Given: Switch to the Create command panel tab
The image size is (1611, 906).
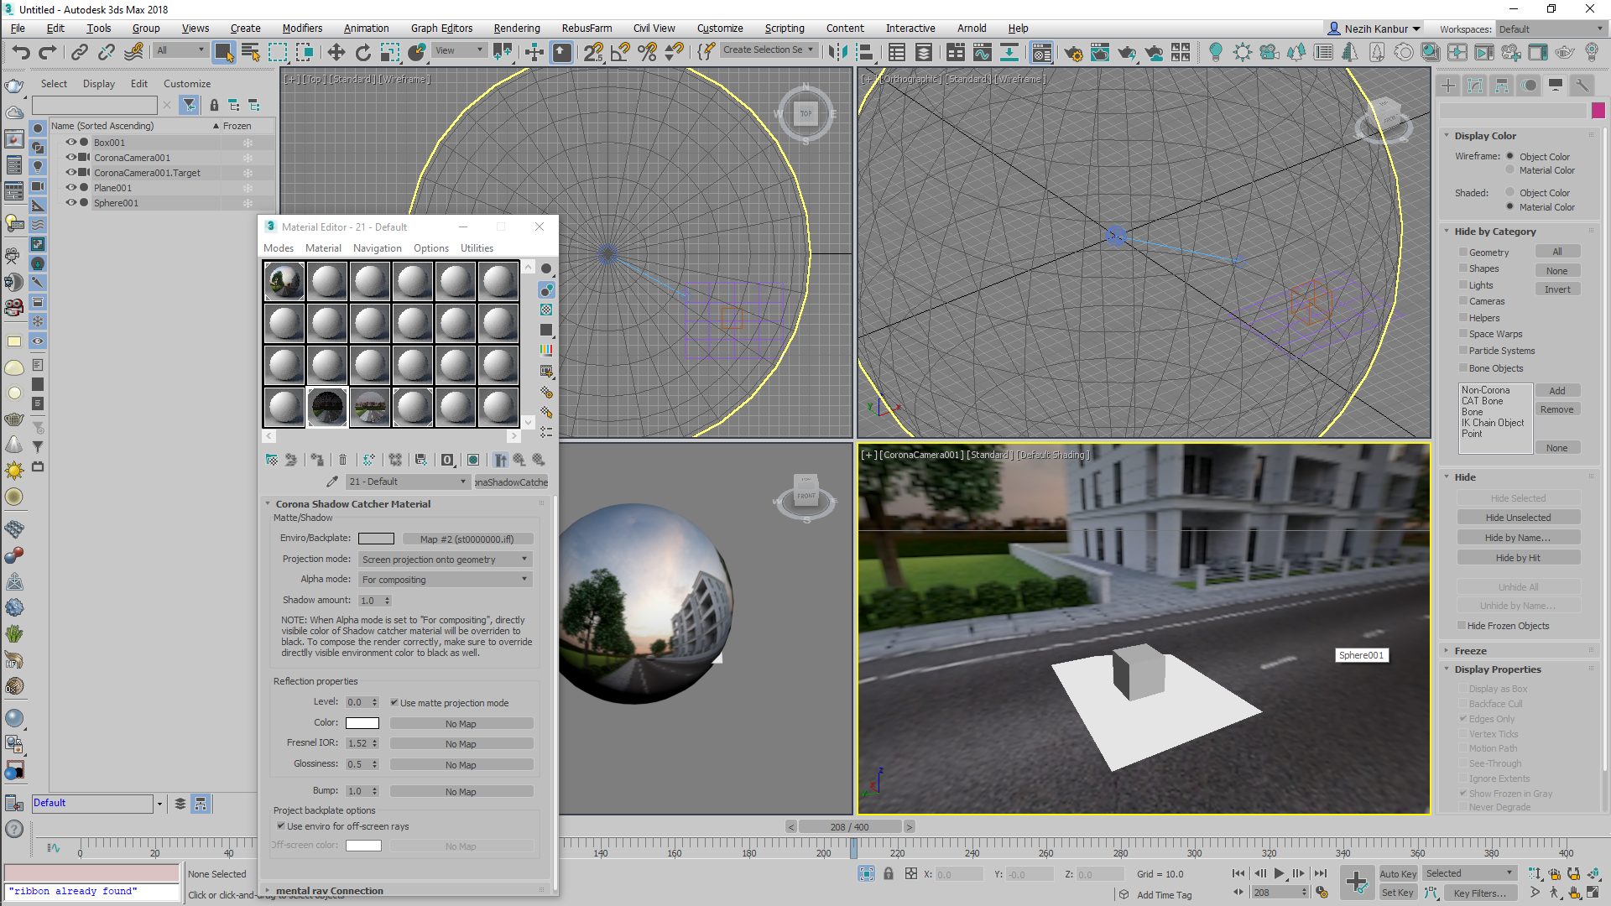Looking at the screenshot, I should click(1448, 86).
